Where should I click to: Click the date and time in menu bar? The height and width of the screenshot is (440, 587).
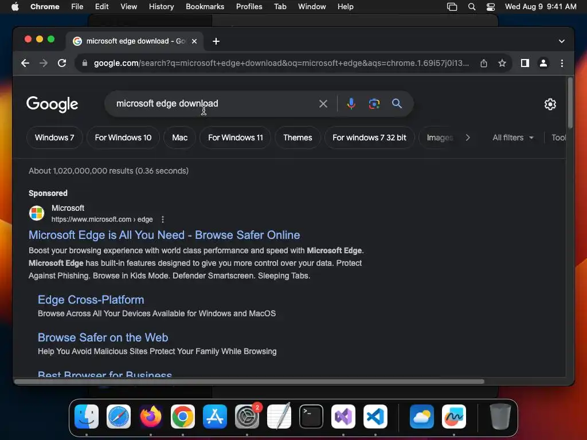[541, 7]
